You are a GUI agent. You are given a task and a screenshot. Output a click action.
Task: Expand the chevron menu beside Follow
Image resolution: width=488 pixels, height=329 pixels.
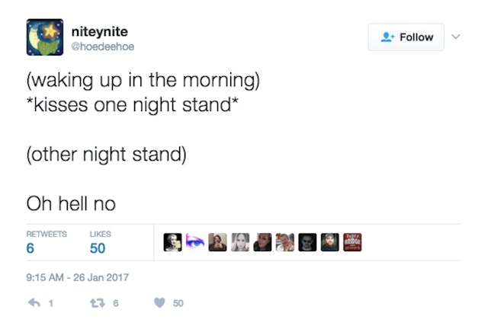click(457, 36)
